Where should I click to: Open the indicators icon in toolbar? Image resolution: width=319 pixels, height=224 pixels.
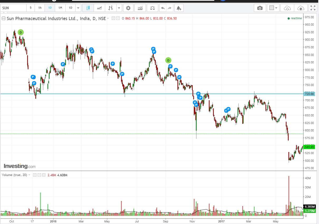click(x=140, y=8)
